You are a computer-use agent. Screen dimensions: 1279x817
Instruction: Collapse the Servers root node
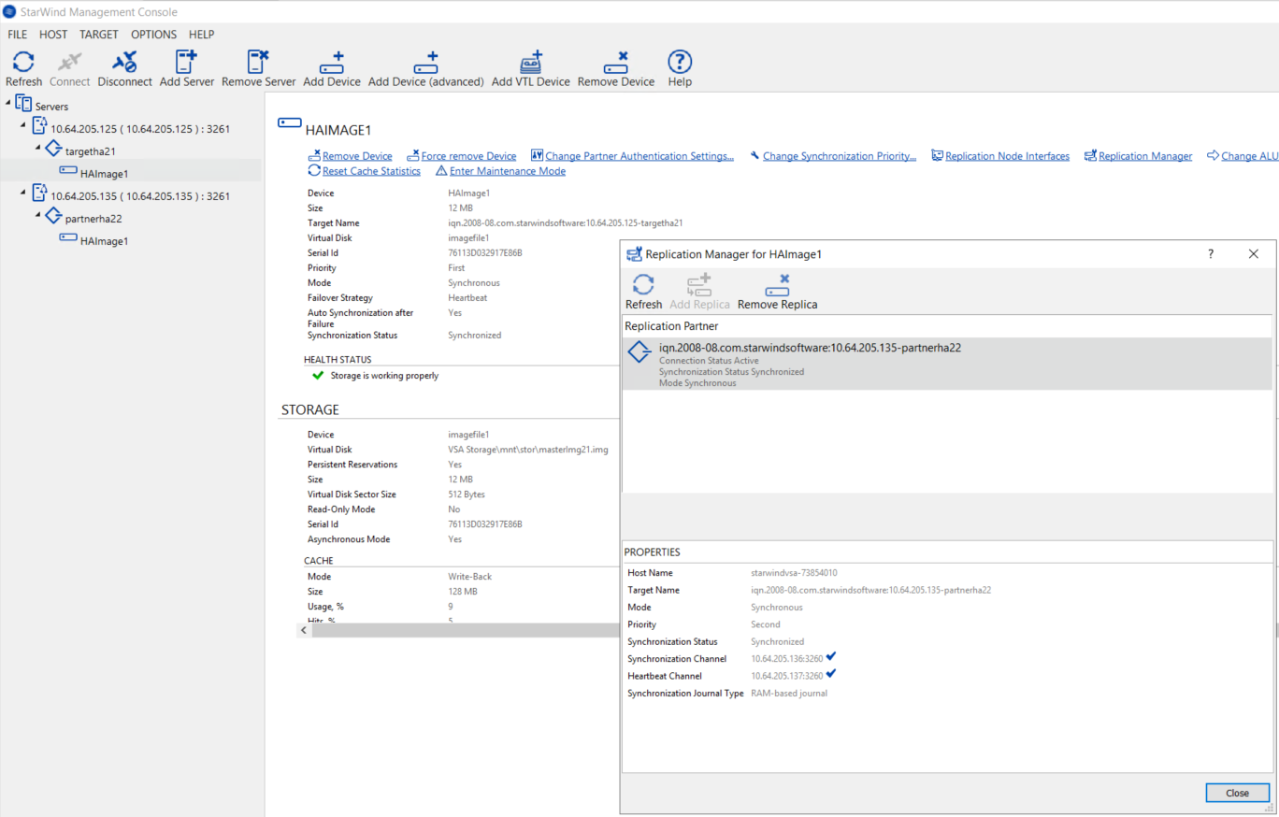coord(8,102)
